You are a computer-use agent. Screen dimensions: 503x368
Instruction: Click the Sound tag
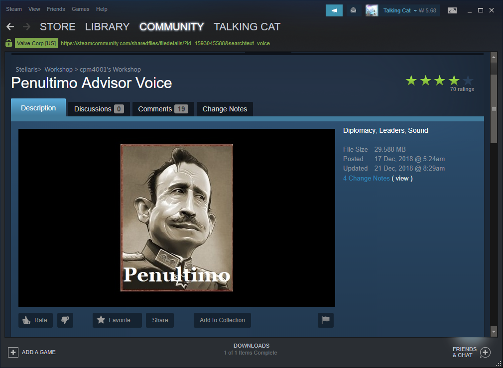[x=418, y=130]
